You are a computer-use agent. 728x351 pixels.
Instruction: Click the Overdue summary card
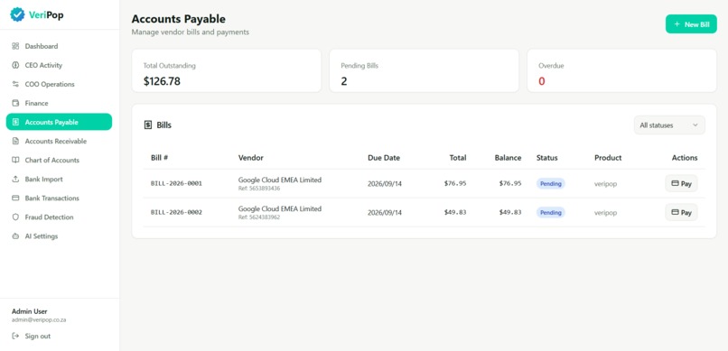[621, 70]
